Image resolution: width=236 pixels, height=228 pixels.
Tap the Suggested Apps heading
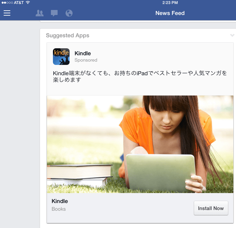[x=68, y=36]
